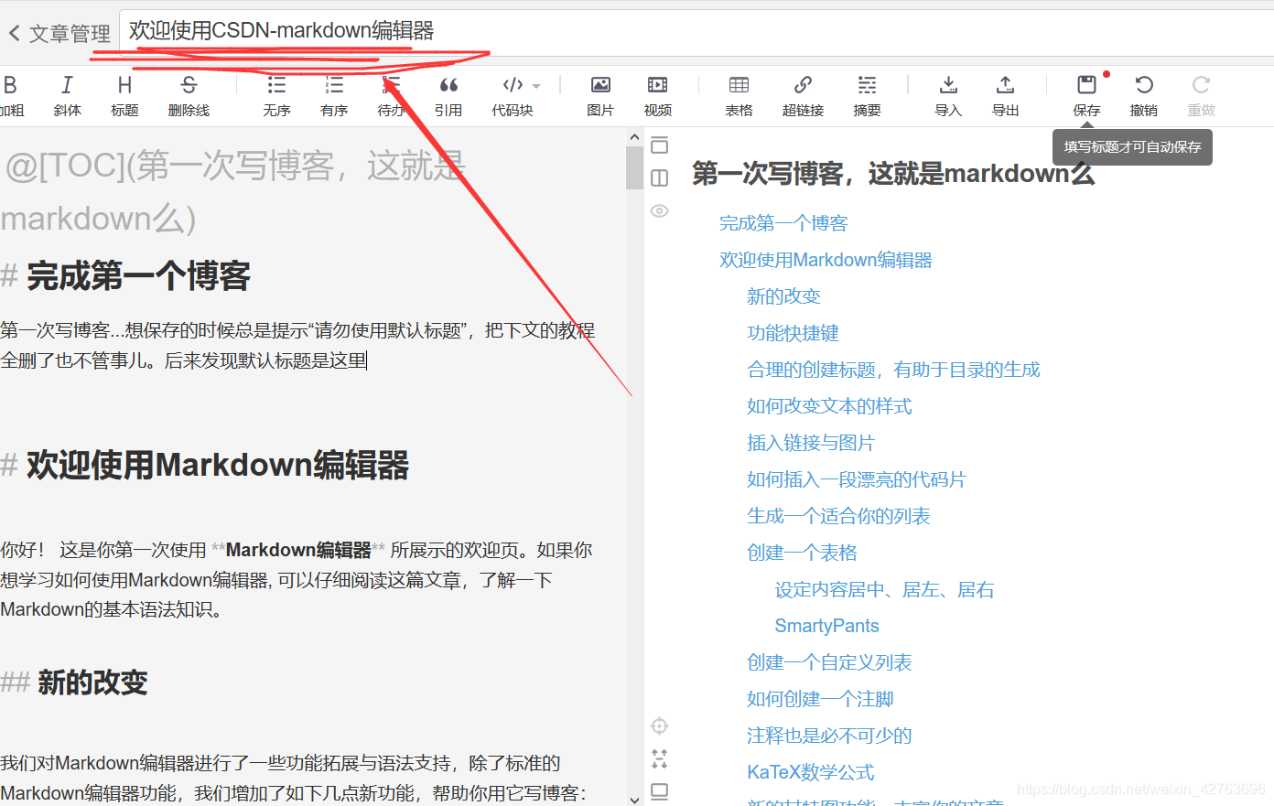Toggle fullscreen mode icon

[659, 758]
